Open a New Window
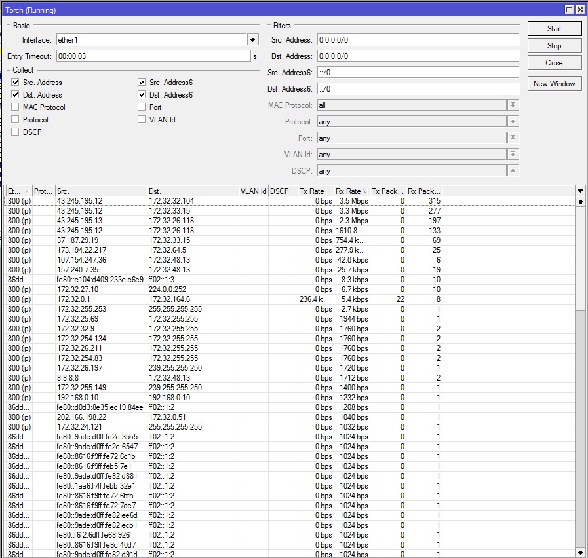The height and width of the screenshot is (558, 588). pos(554,84)
